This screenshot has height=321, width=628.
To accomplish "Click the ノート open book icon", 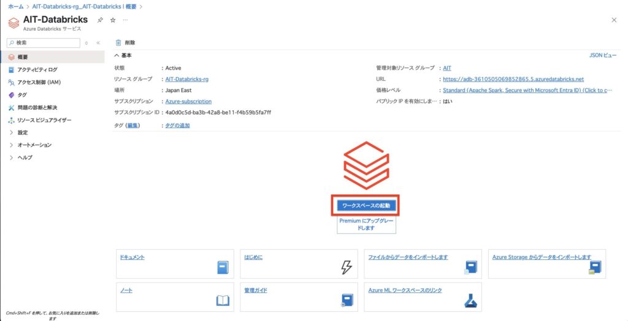I will (x=223, y=301).
